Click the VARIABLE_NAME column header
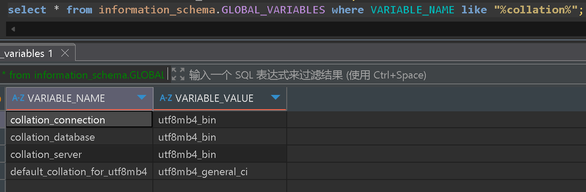586x192 pixels. click(x=79, y=98)
